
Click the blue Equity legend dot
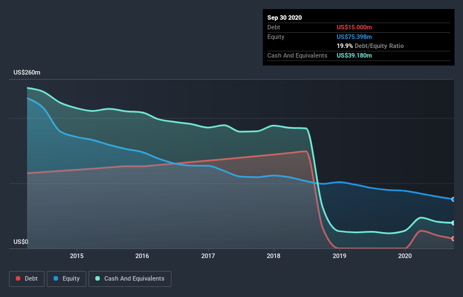pyautogui.click(x=56, y=278)
